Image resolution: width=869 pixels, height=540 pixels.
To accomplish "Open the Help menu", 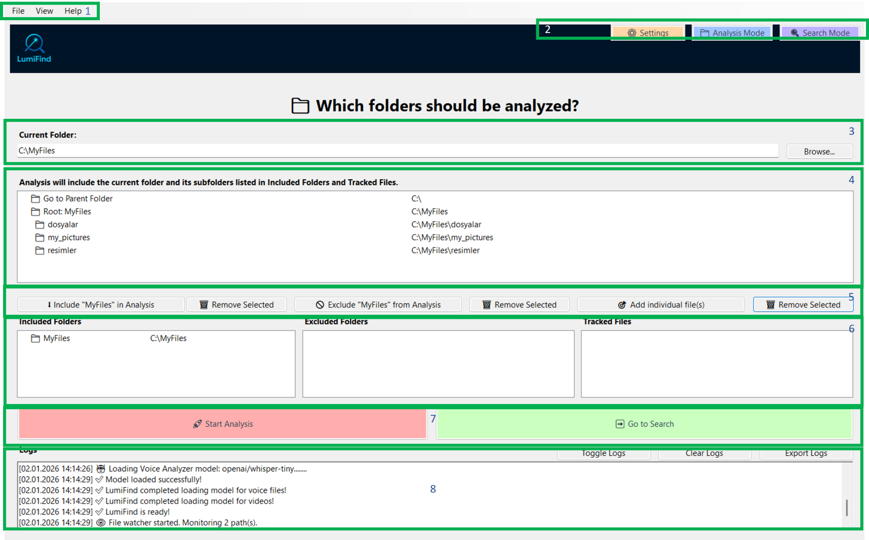I will pyautogui.click(x=73, y=11).
